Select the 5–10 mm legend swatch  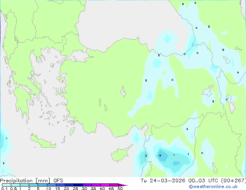coord(42,185)
